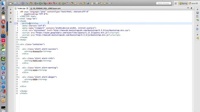Open dropdown next to red stop icon

(52, 3)
